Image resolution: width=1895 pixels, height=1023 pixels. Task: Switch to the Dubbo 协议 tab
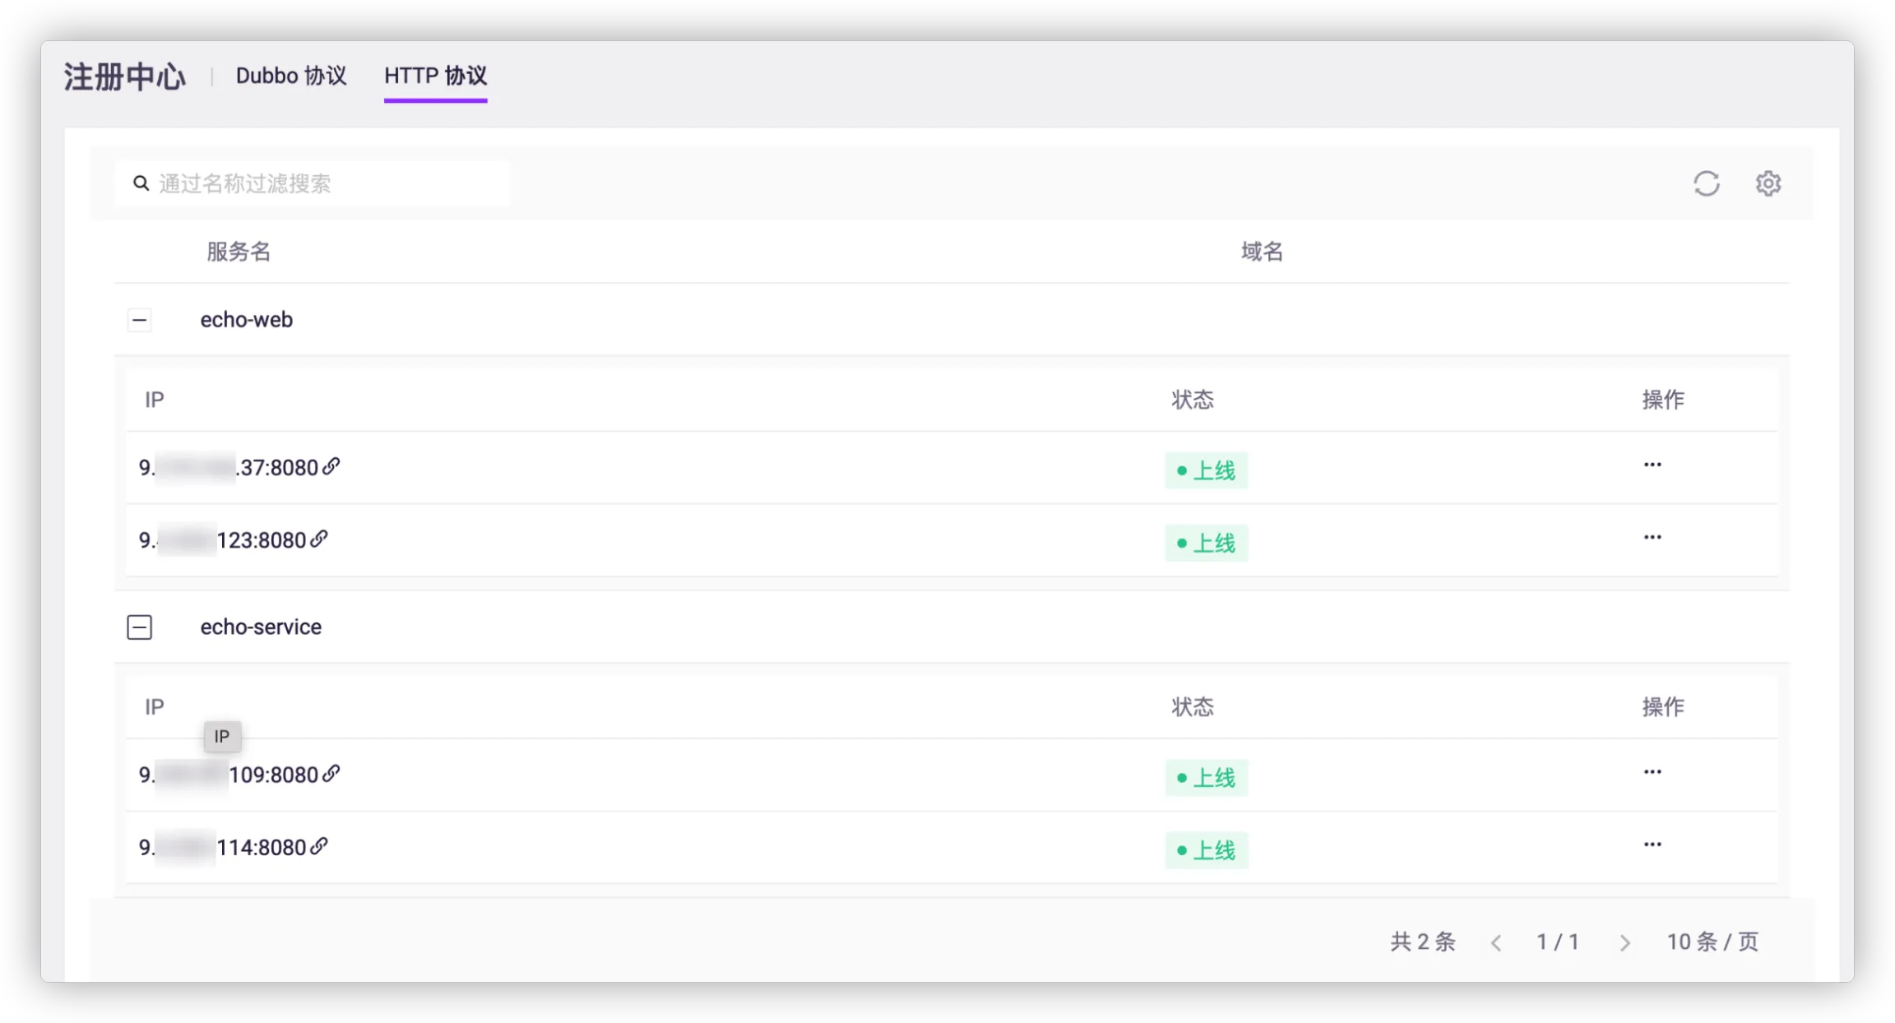291,76
